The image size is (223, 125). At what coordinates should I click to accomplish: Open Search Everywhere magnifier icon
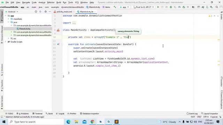[x=217, y=7]
